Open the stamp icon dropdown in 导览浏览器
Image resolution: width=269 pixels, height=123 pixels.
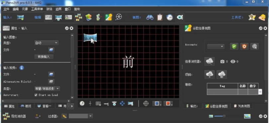coord(38,116)
